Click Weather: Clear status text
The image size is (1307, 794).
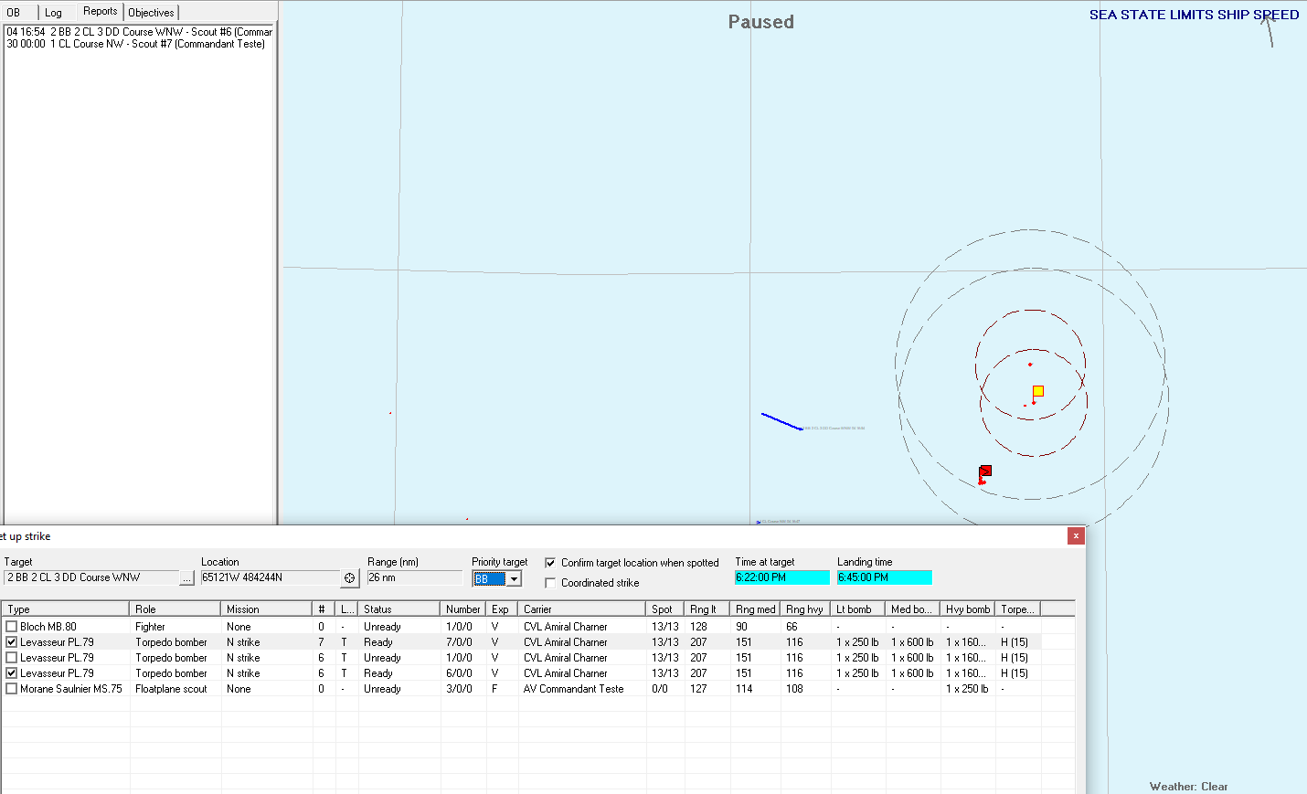pyautogui.click(x=1188, y=787)
